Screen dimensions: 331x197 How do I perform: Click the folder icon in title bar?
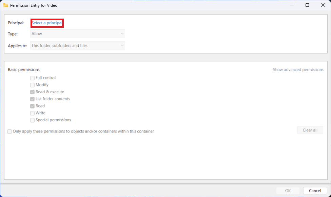6,5
